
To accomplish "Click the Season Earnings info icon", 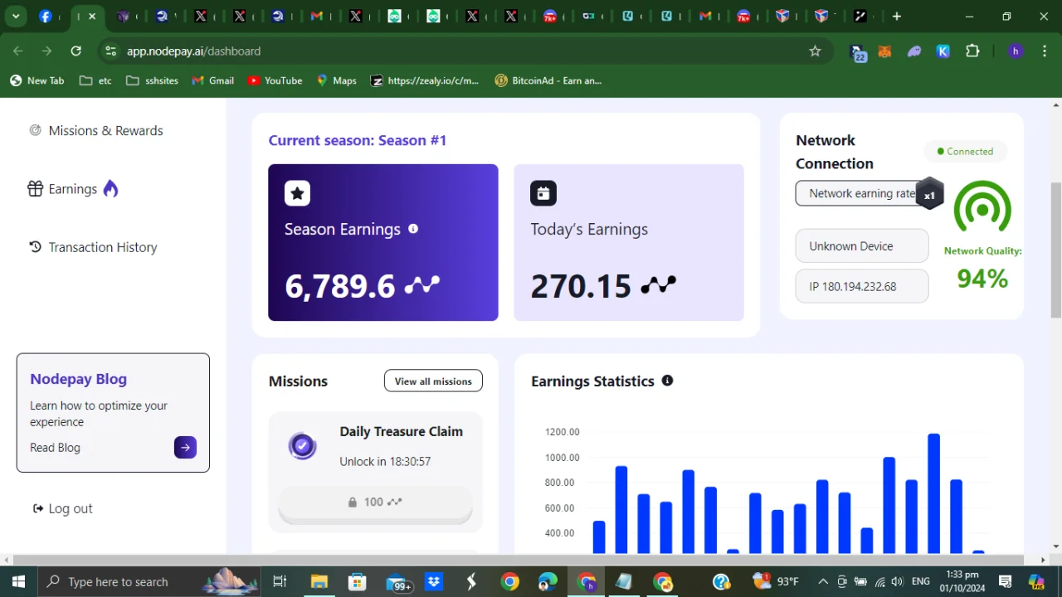I will click(x=413, y=229).
